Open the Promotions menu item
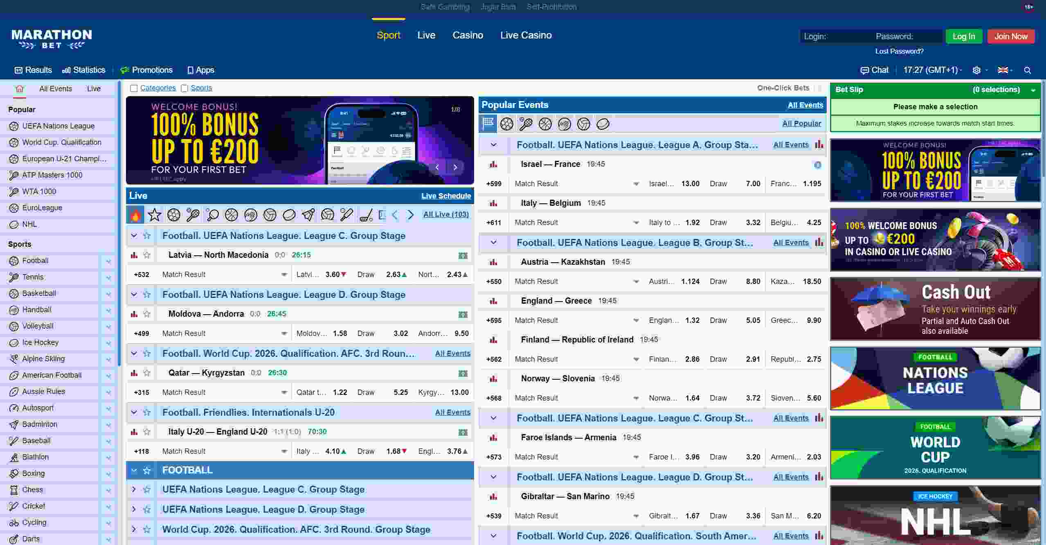1046x545 pixels. pos(146,70)
